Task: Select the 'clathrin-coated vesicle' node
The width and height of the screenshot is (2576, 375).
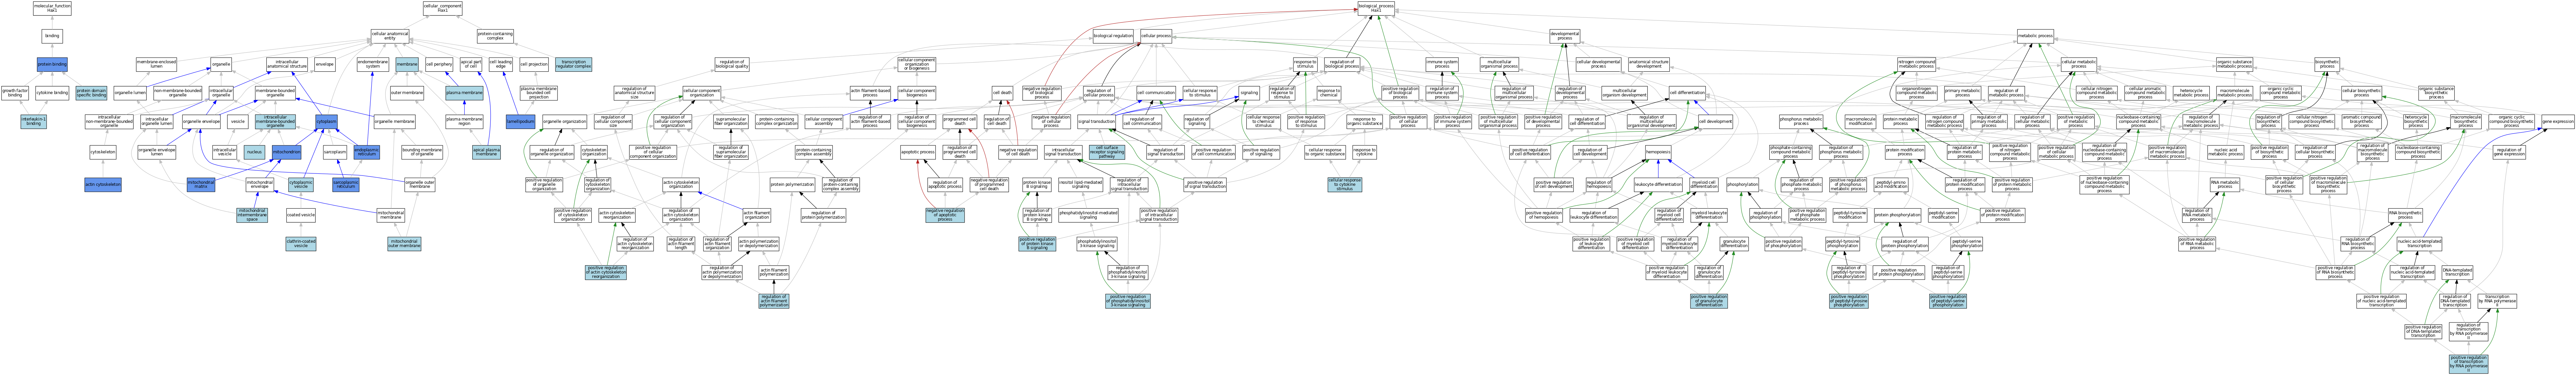Action: click(x=301, y=243)
